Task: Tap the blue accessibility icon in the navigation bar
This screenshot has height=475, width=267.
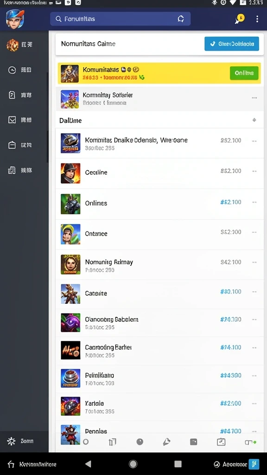Action: (x=254, y=464)
